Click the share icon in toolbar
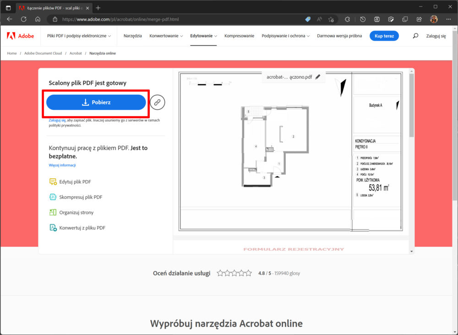This screenshot has width=458, height=335. 419,19
